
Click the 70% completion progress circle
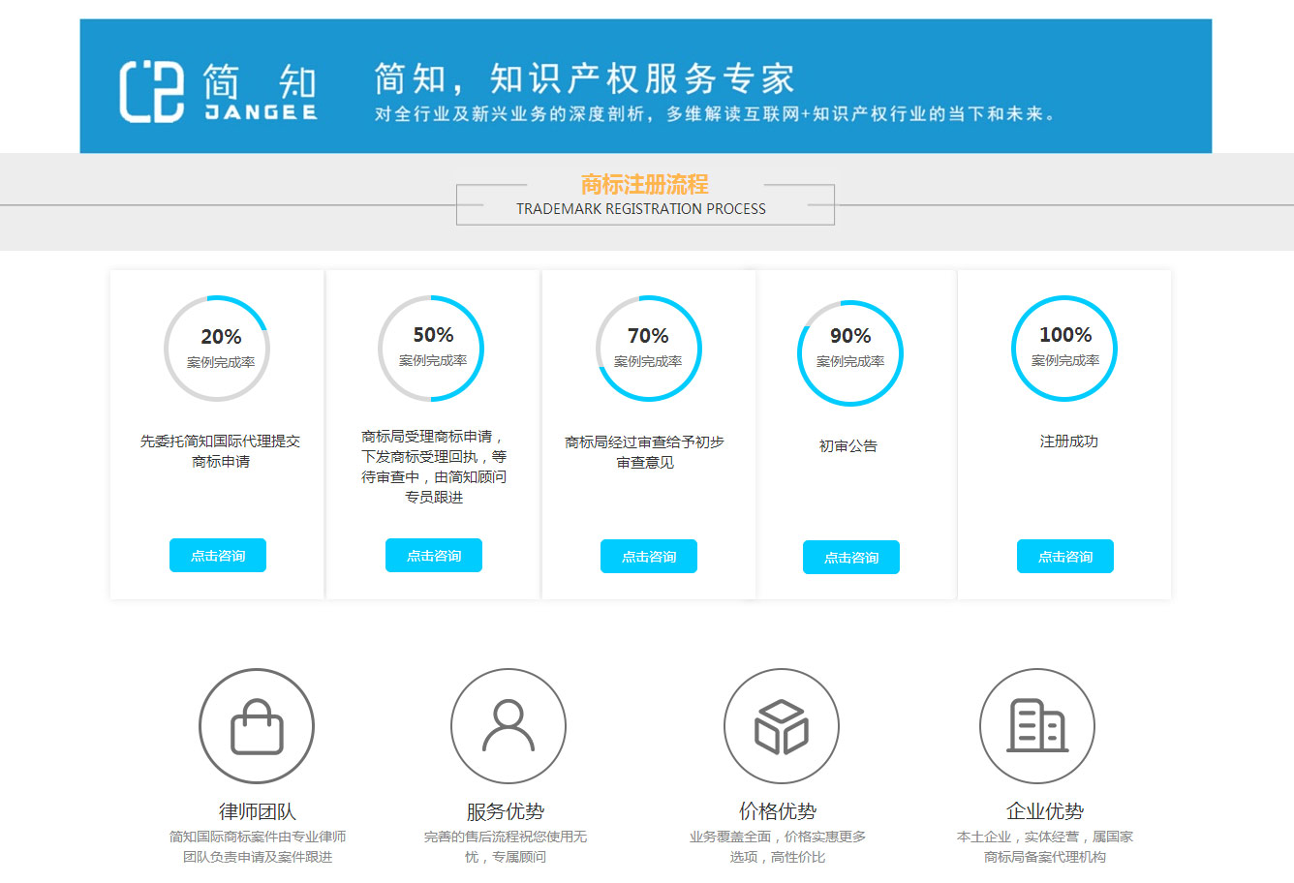[648, 349]
